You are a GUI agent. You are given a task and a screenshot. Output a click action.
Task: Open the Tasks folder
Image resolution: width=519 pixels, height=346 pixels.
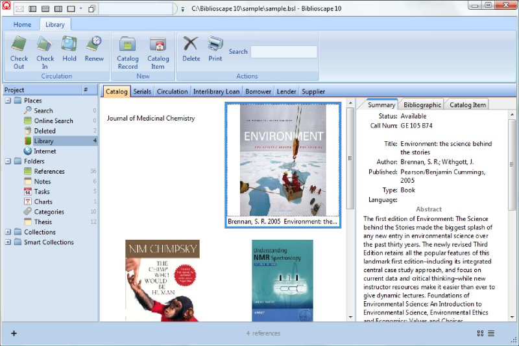point(42,191)
